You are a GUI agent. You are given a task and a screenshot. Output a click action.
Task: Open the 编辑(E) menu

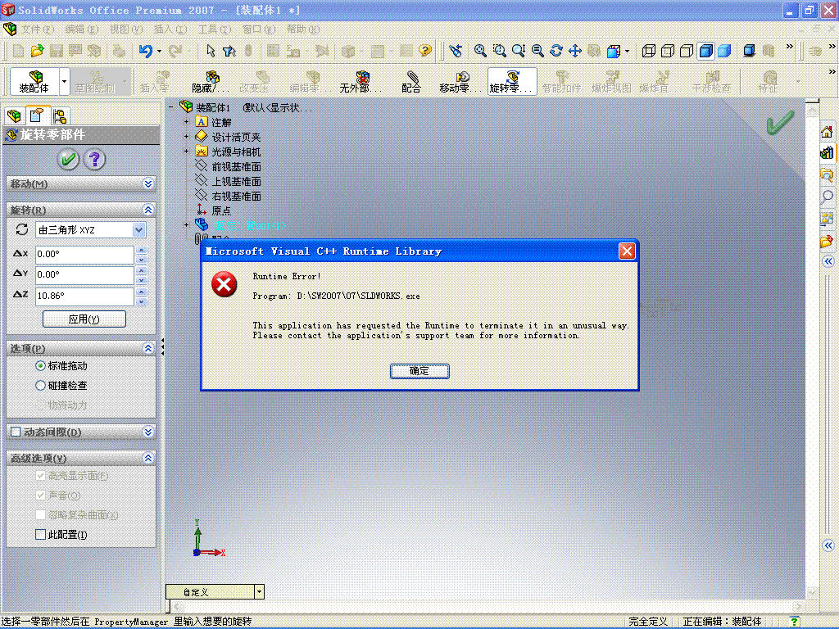(82, 29)
